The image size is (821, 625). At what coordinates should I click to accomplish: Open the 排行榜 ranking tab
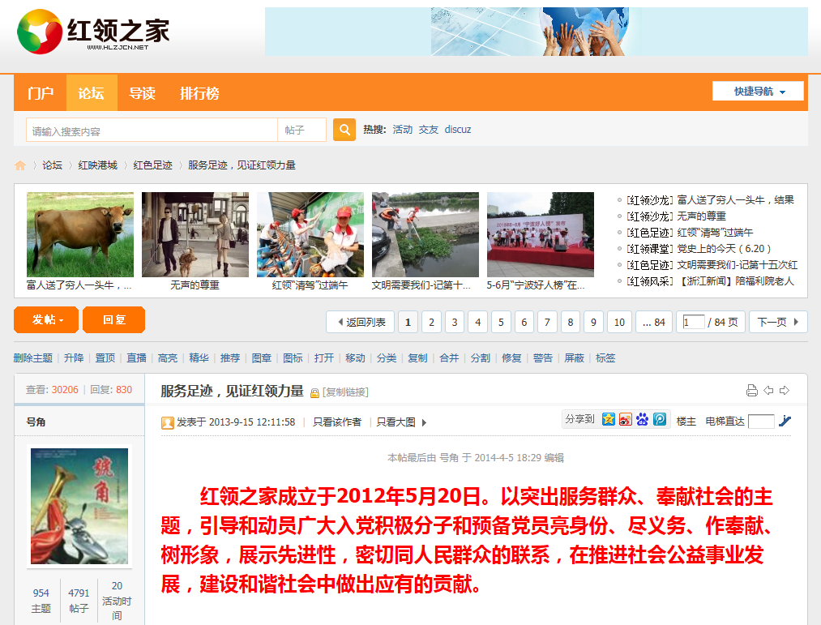point(199,93)
